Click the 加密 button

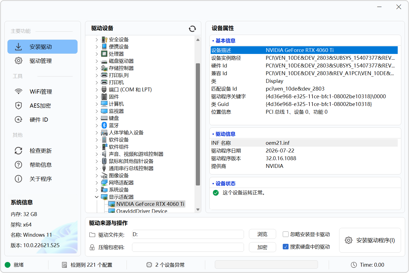coord(262,247)
